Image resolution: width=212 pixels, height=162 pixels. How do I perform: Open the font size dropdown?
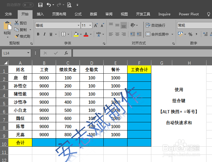pos(90,26)
